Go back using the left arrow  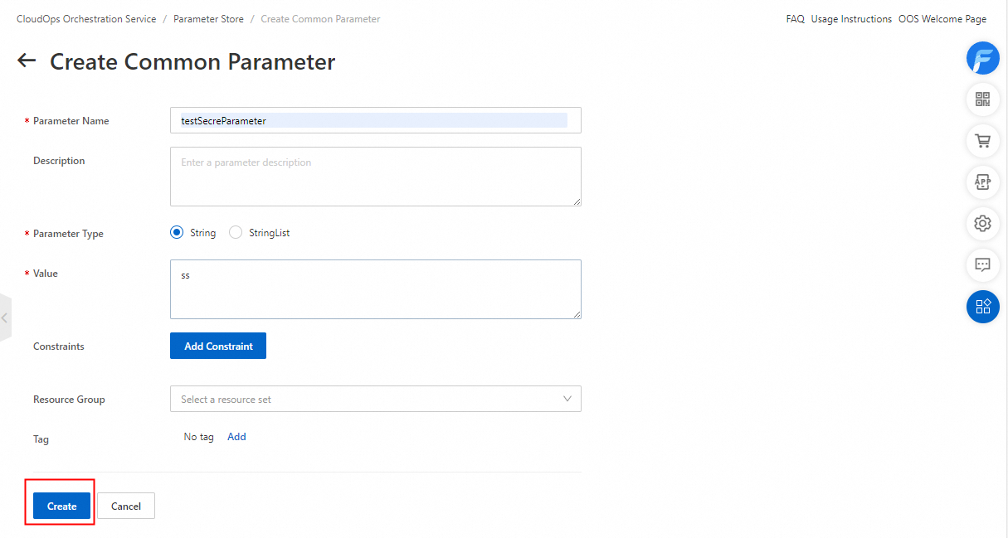(27, 61)
